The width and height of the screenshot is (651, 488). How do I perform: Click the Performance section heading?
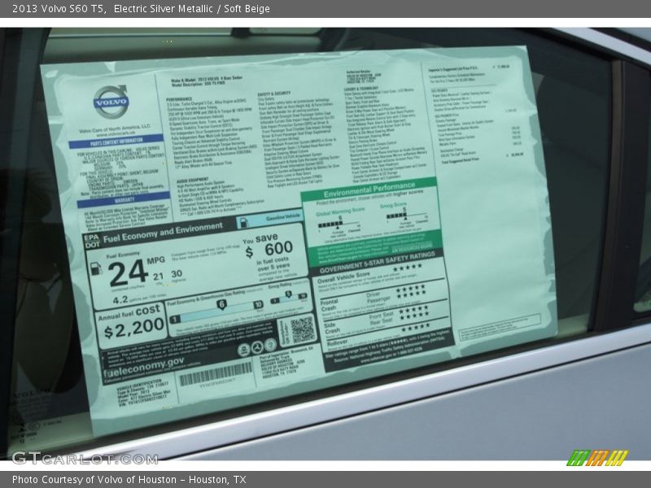pos(179,99)
